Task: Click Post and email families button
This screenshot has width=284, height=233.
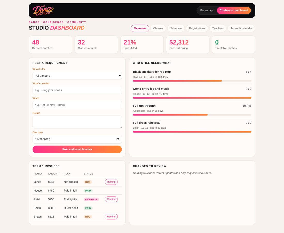Action: click(x=77, y=149)
